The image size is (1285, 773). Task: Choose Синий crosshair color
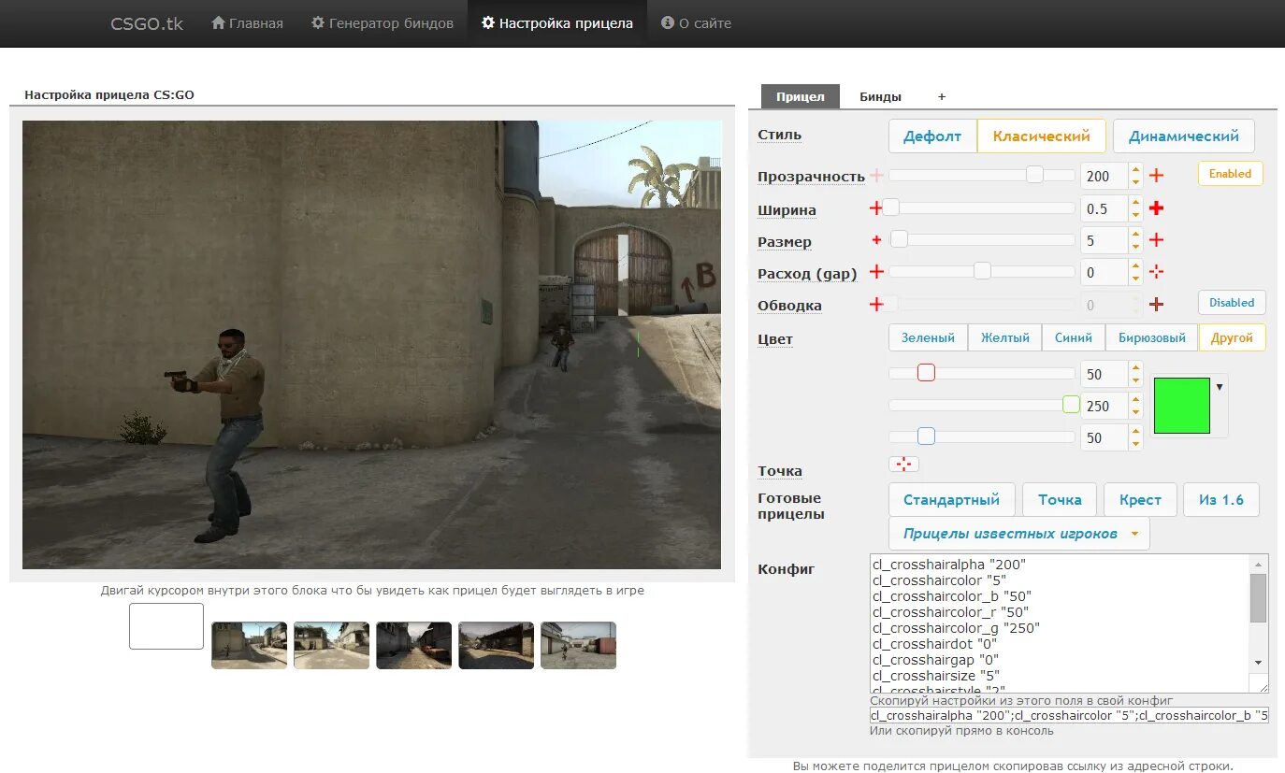click(x=1073, y=337)
